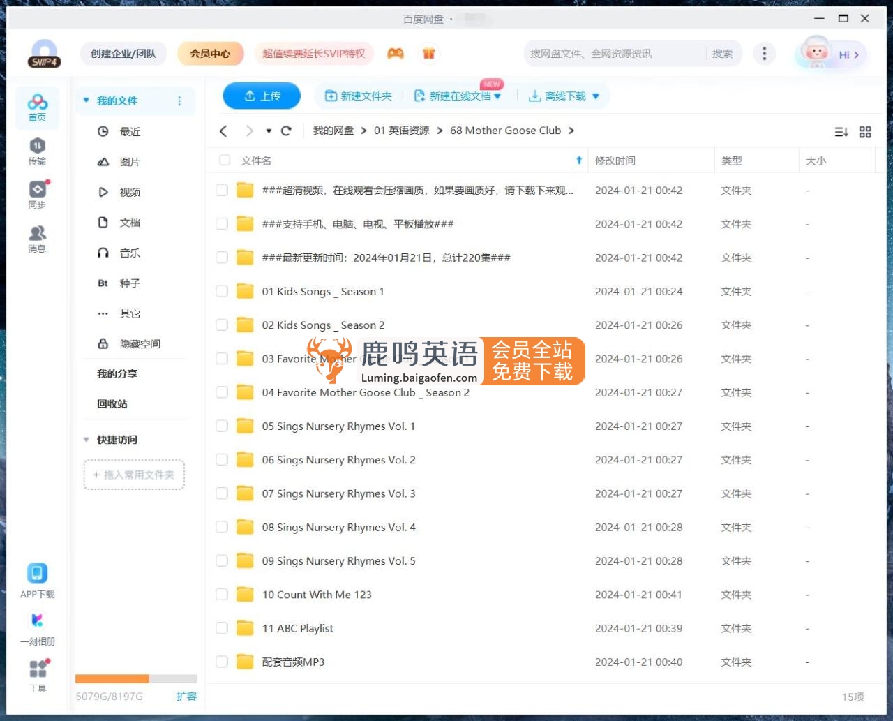Image resolution: width=893 pixels, height=721 pixels.
Task: Check the box for 01 Kids Songs _ Season 1
Action: (x=222, y=291)
